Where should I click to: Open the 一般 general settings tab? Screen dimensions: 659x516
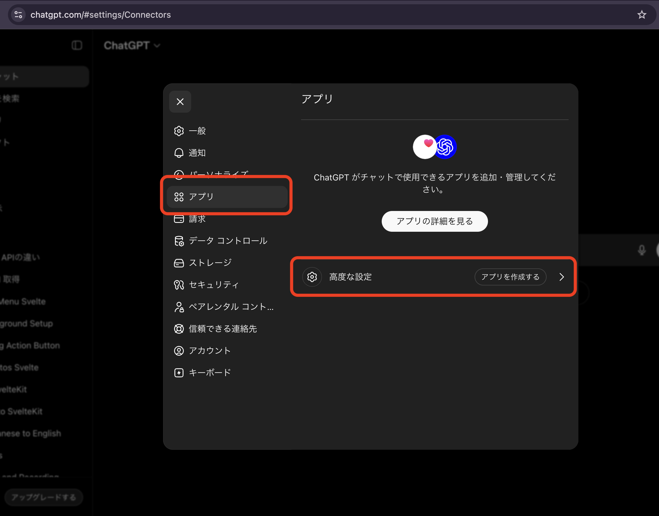pos(227,131)
